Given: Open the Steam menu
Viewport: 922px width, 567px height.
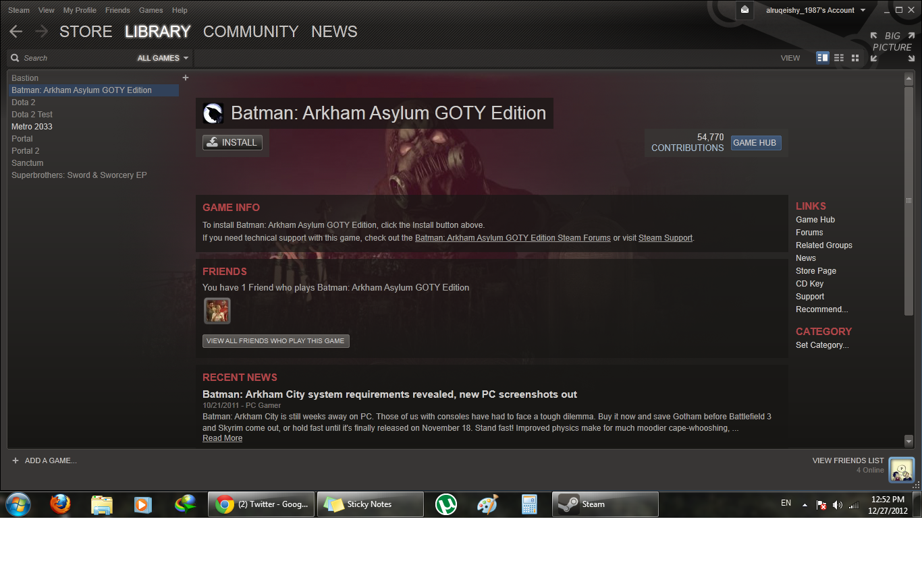Looking at the screenshot, I should tap(19, 10).
